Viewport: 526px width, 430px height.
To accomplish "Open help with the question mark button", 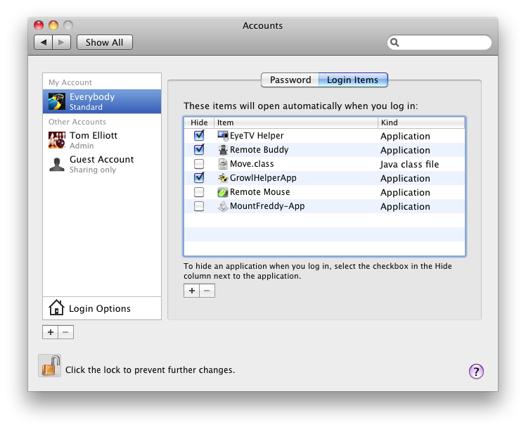I will [476, 371].
